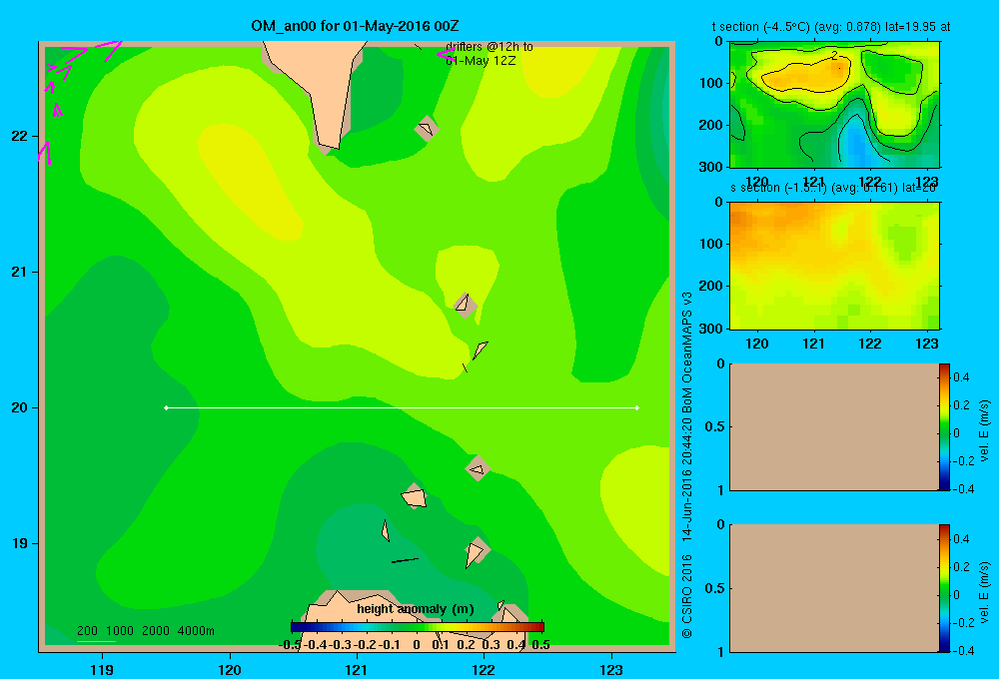Open the salinity "s section" plot

(834, 266)
